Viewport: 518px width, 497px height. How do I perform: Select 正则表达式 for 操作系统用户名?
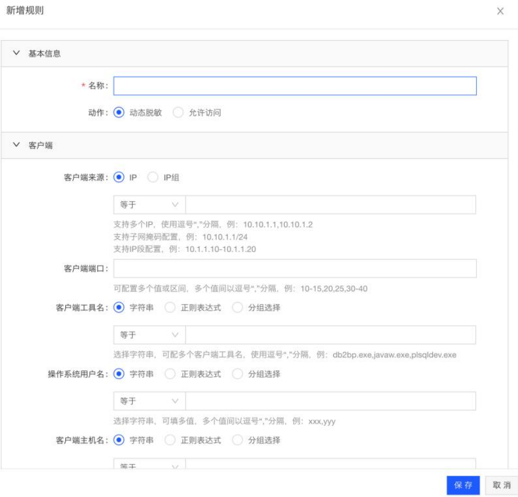pyautogui.click(x=170, y=374)
